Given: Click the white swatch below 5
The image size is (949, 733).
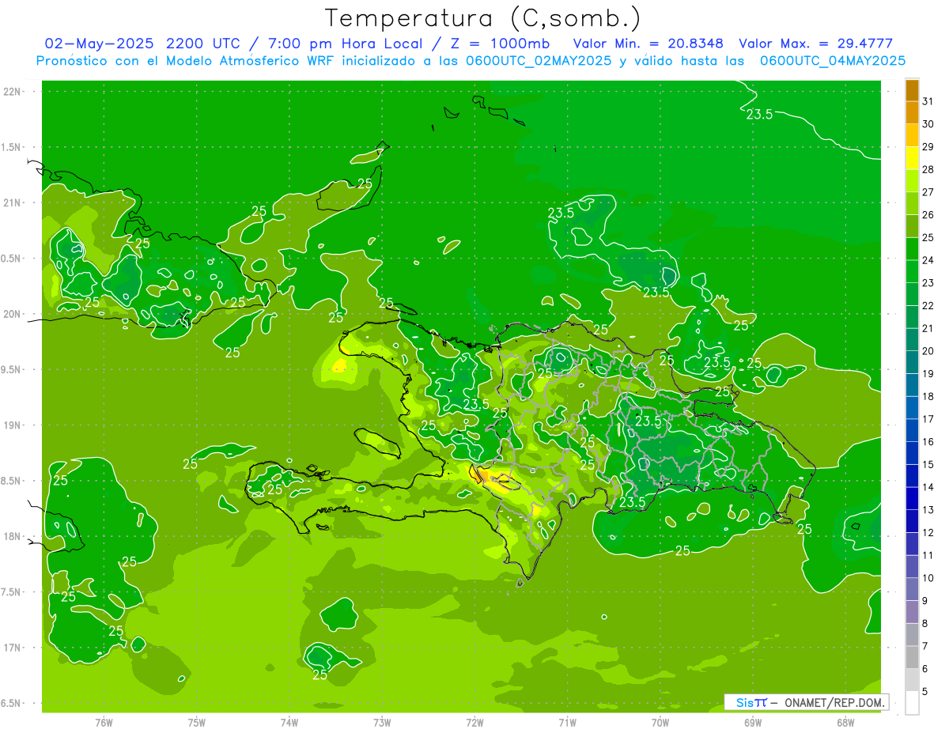Looking at the screenshot, I should 912,703.
